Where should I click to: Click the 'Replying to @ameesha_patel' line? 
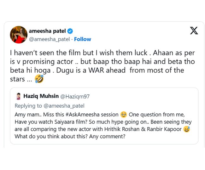pyautogui.click(x=50, y=106)
